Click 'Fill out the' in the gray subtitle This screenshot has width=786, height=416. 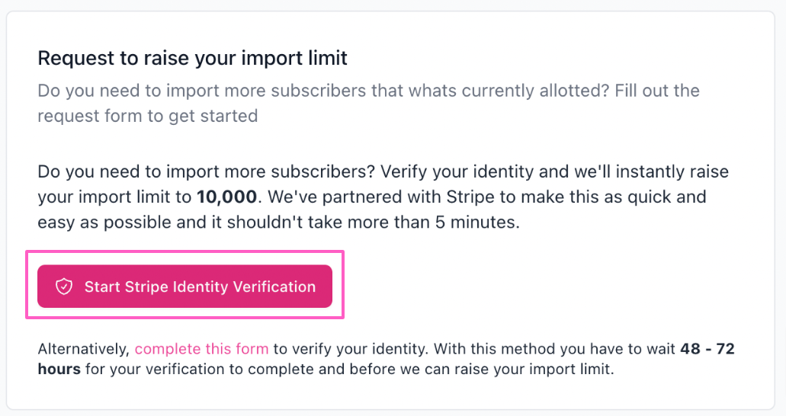(657, 91)
